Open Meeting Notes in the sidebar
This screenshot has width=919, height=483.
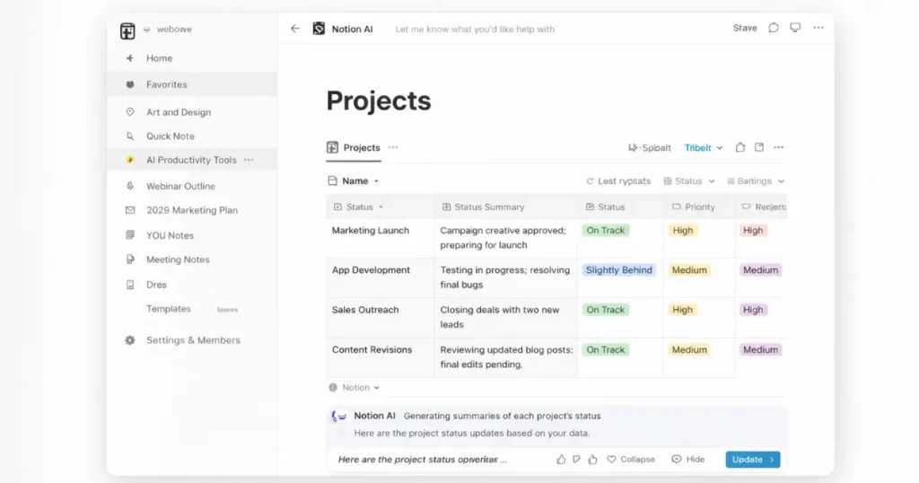coord(178,259)
